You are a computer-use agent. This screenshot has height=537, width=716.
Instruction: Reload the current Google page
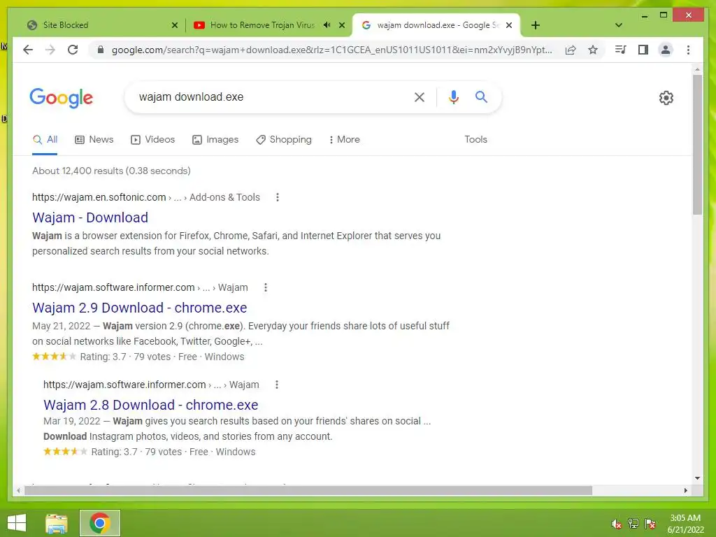(73, 50)
